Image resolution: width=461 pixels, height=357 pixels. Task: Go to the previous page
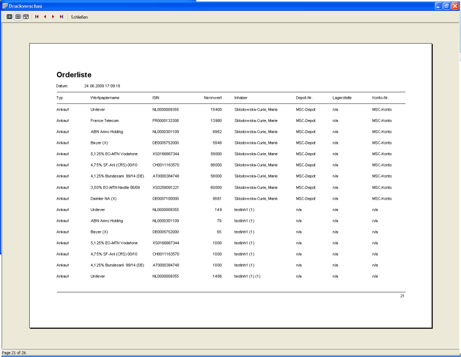pos(45,17)
